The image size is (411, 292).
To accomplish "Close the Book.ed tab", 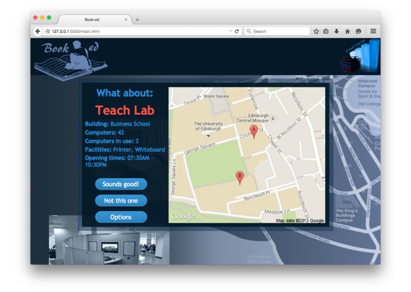I will (x=126, y=20).
